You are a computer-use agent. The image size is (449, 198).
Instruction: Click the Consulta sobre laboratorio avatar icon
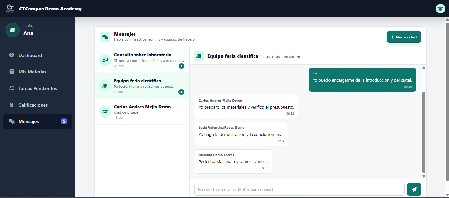(105, 60)
